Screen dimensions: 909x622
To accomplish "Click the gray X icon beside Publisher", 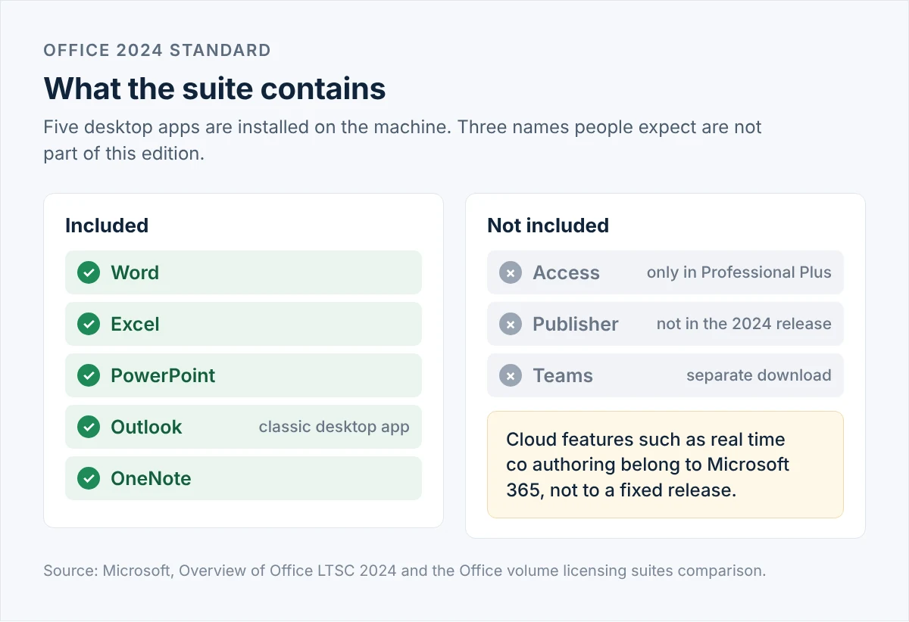I will click(511, 324).
